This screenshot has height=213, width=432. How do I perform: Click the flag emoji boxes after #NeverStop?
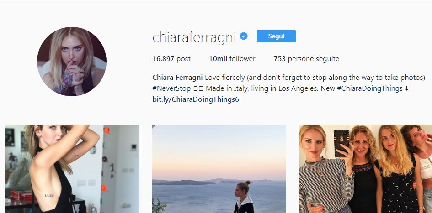coord(198,89)
